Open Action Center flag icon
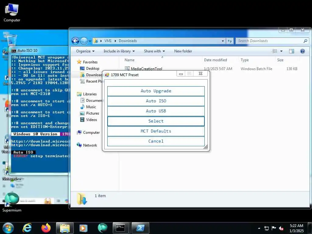Viewport: 312px width, 234px height. click(x=274, y=228)
